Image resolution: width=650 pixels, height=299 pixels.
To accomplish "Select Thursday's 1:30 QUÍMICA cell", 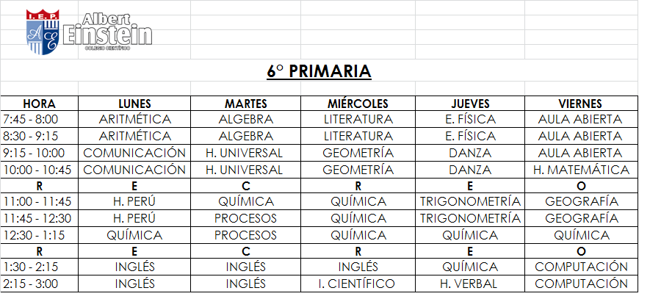I will (469, 267).
